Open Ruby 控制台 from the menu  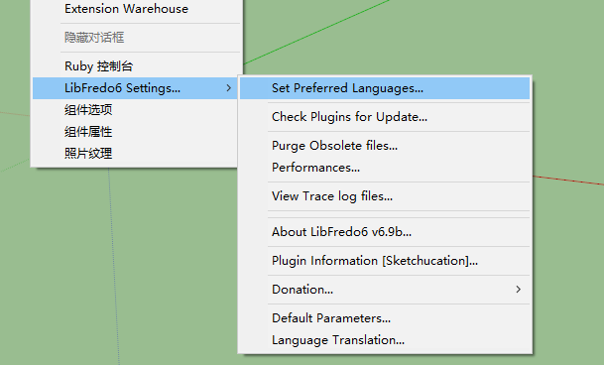point(135,66)
